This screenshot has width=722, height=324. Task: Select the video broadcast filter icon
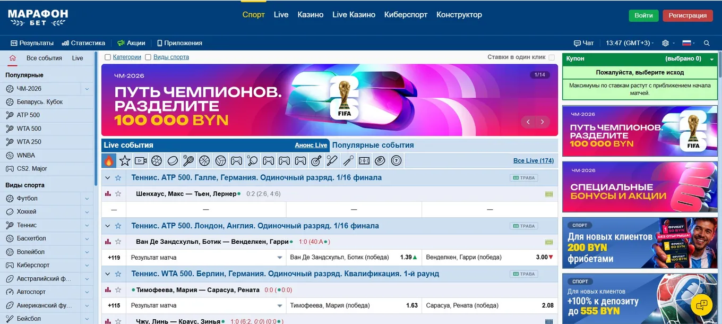141,160
